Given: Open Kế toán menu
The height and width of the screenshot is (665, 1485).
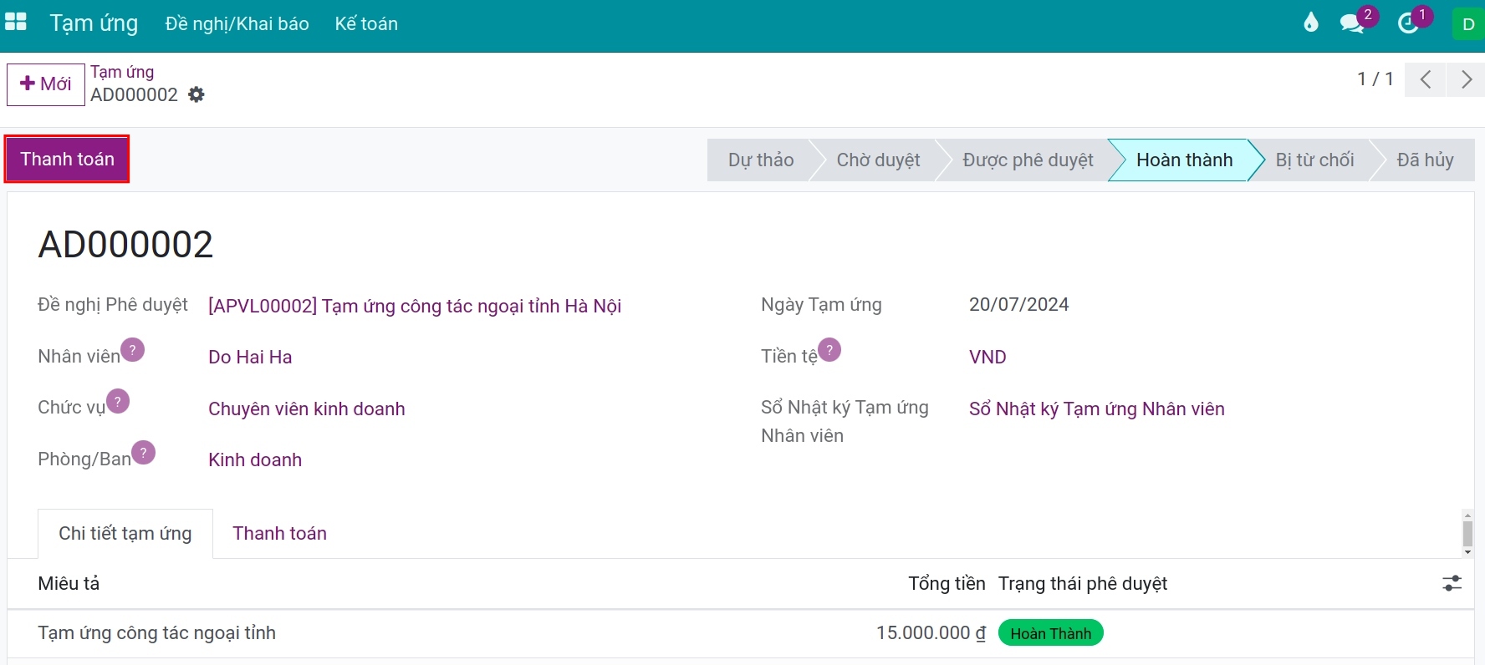Looking at the screenshot, I should tap(366, 24).
